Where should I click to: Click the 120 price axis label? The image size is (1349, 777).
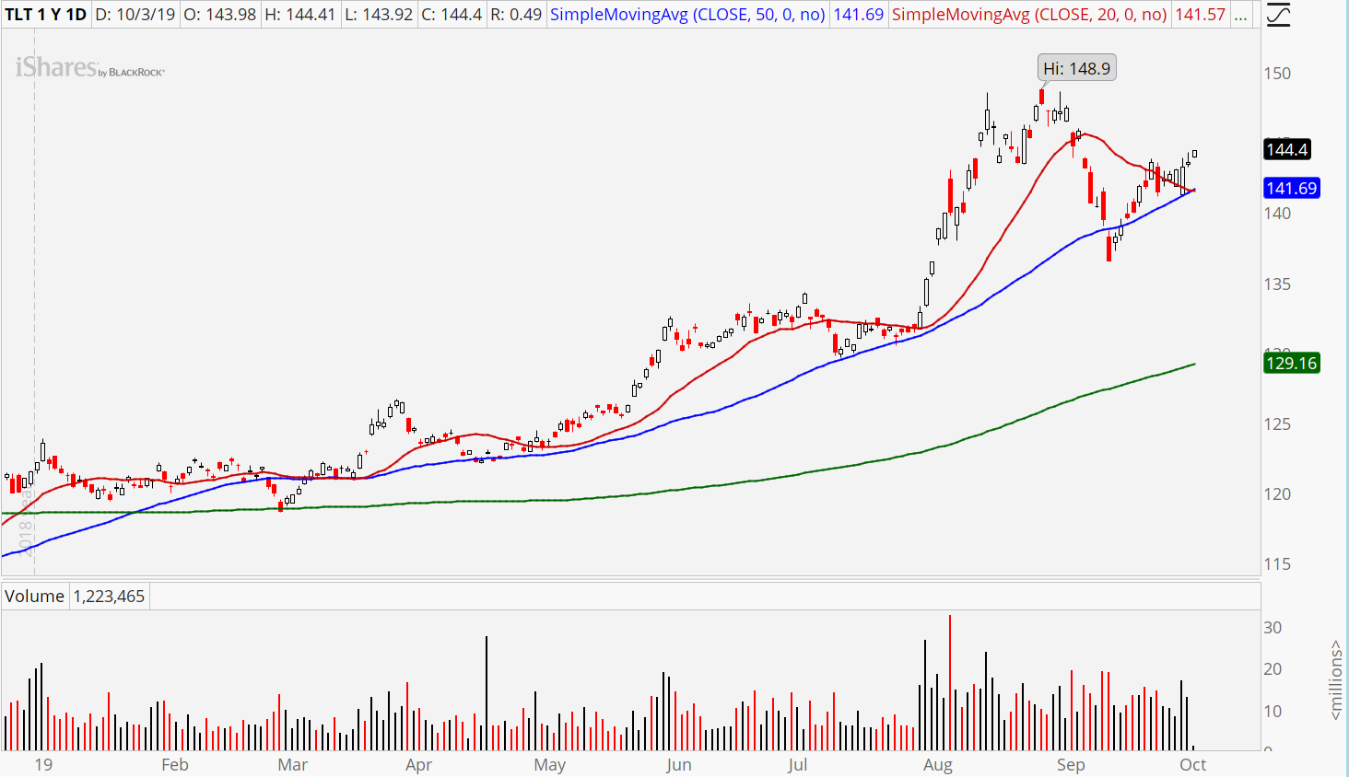click(1277, 494)
